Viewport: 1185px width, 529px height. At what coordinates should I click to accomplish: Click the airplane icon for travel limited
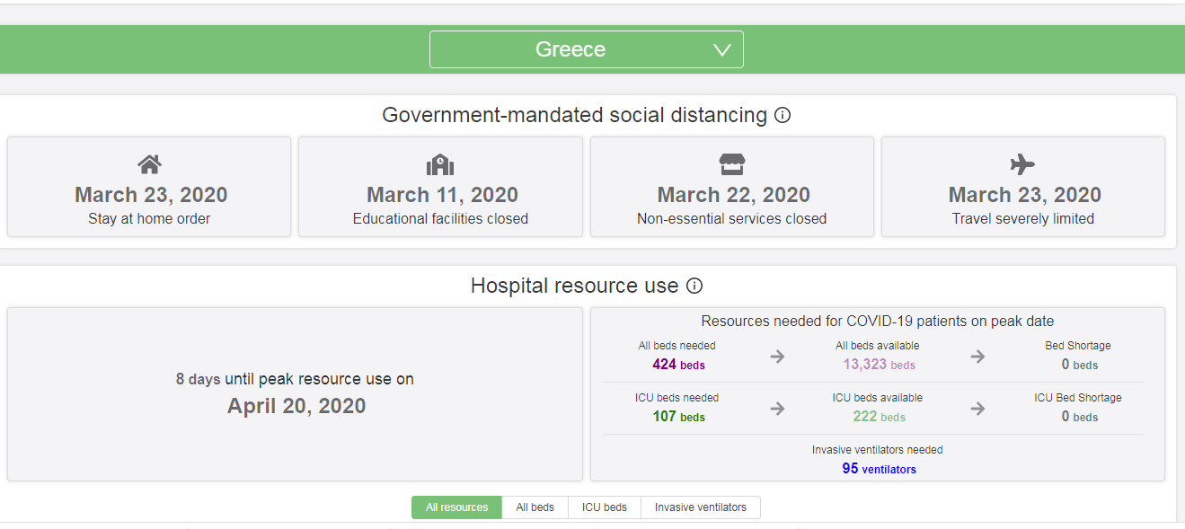pos(1022,164)
